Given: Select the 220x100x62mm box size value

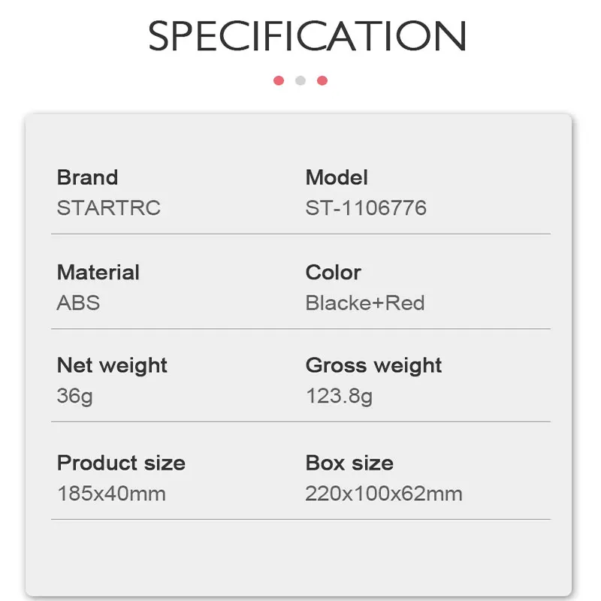Looking at the screenshot, I should pyautogui.click(x=384, y=494).
